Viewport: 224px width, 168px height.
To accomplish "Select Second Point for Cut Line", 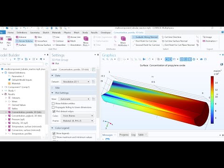I will point(146,45).
